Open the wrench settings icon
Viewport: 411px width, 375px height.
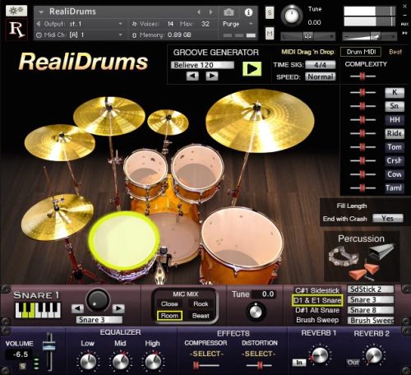(16, 11)
